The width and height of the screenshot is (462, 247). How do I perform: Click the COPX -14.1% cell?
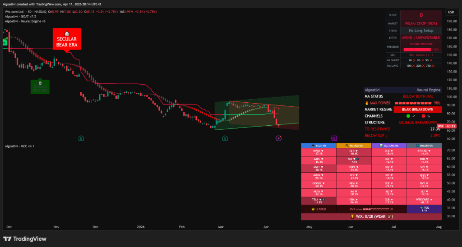(x=354, y=169)
